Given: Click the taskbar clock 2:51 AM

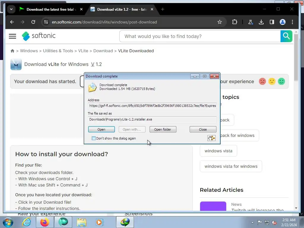Looking at the screenshot, I should pyautogui.click(x=289, y=222).
